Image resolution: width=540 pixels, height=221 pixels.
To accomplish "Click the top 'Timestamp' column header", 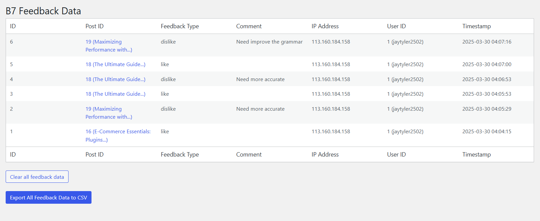I will click(x=476, y=26).
